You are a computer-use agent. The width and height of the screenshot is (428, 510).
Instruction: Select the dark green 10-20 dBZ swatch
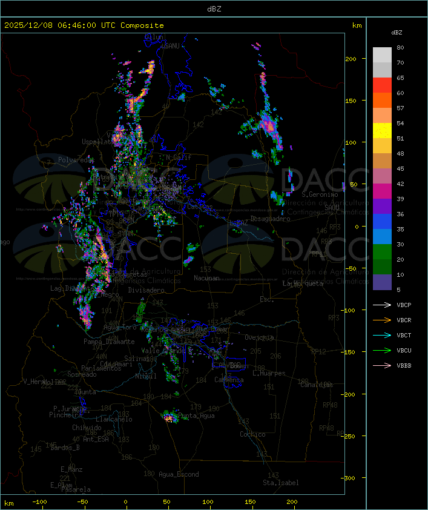[x=382, y=267]
